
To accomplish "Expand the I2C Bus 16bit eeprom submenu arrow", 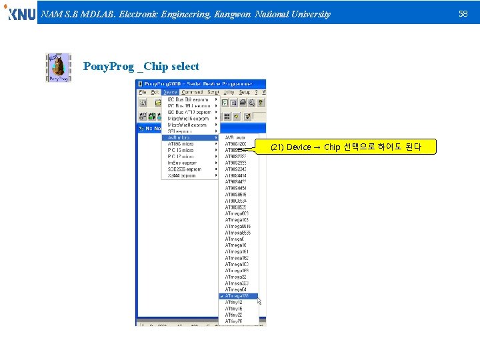I will click(x=216, y=106).
